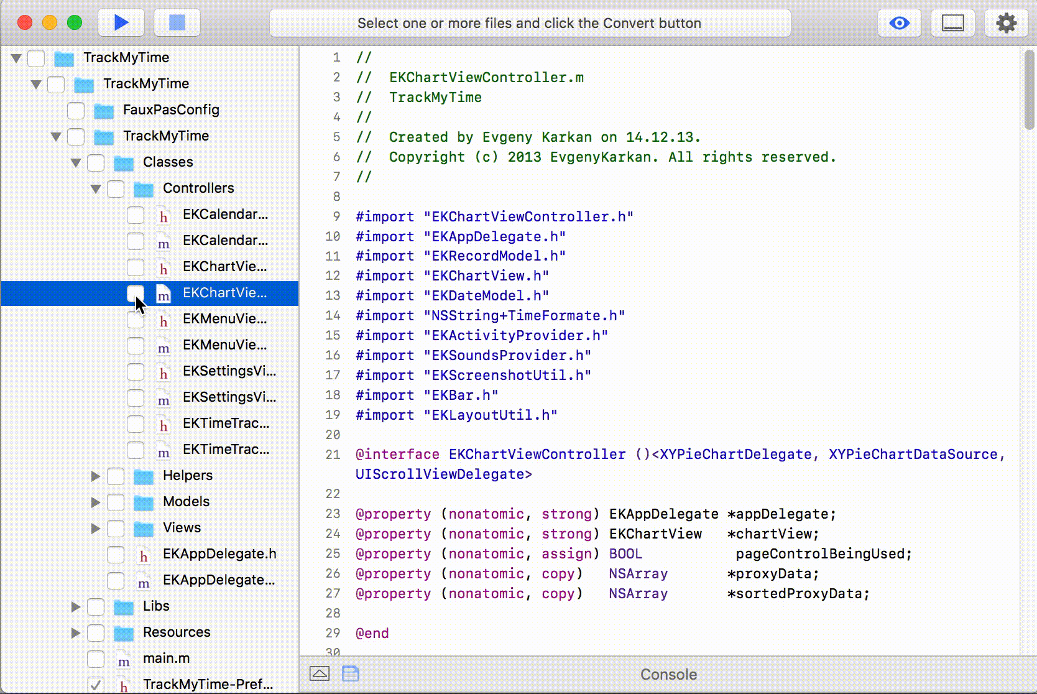The image size is (1037, 694).
Task: Click the Run conversion play button
Action: click(x=121, y=22)
